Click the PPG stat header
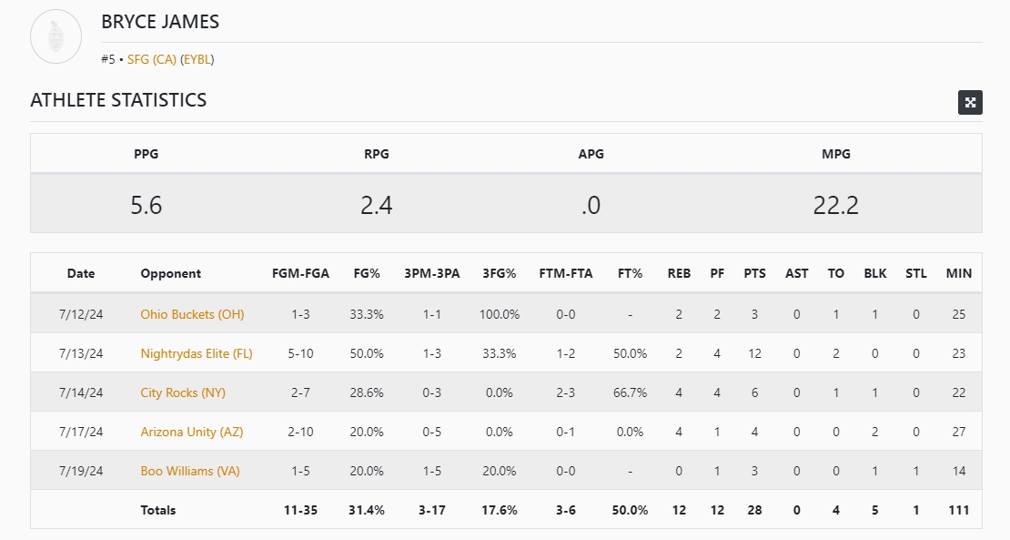 pos(146,154)
